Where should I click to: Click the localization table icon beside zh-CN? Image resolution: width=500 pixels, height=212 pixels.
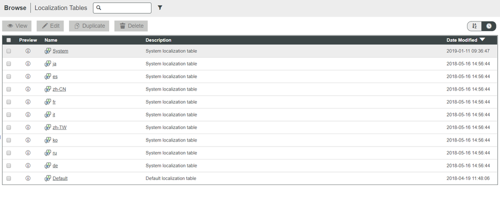click(x=48, y=89)
